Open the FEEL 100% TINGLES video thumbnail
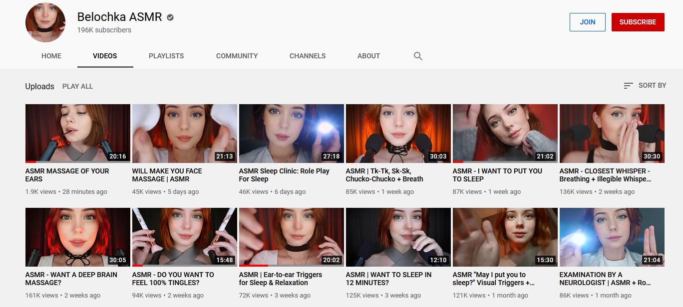683x307 pixels. [185, 237]
